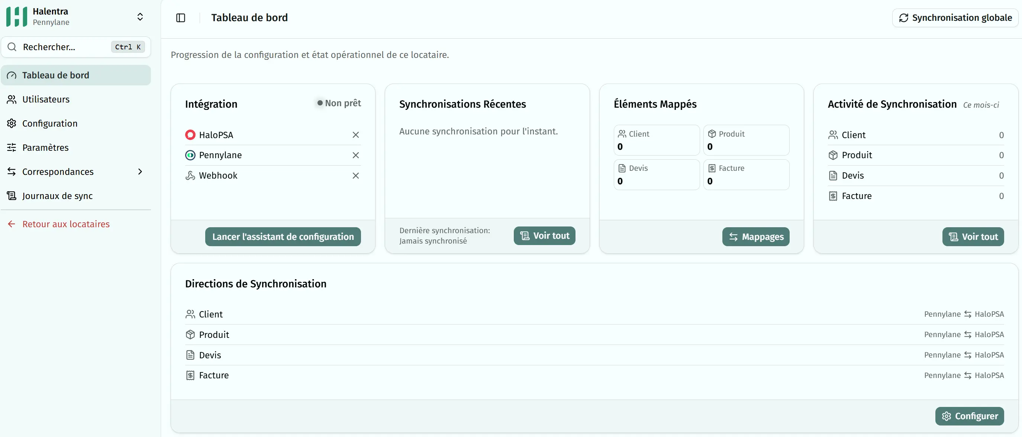Open the Configuration menu item

click(x=76, y=123)
